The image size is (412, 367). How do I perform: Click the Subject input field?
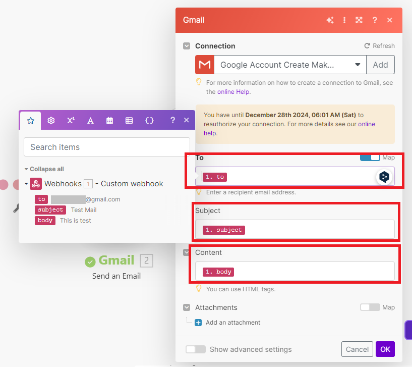click(x=295, y=229)
